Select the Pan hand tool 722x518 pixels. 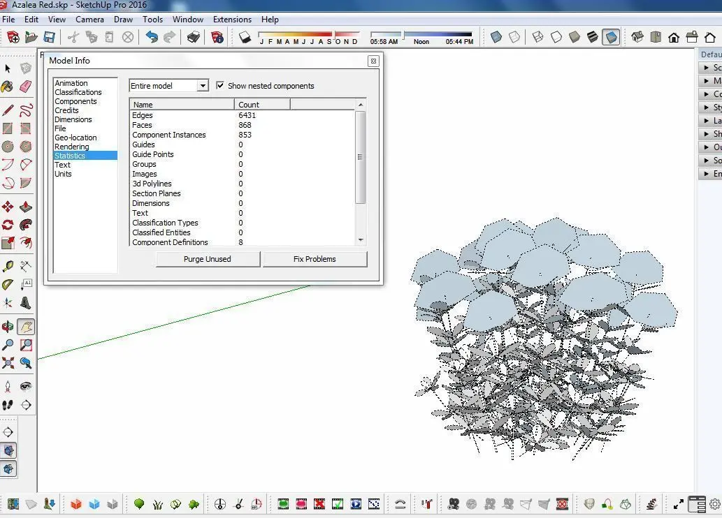pyautogui.click(x=26, y=327)
